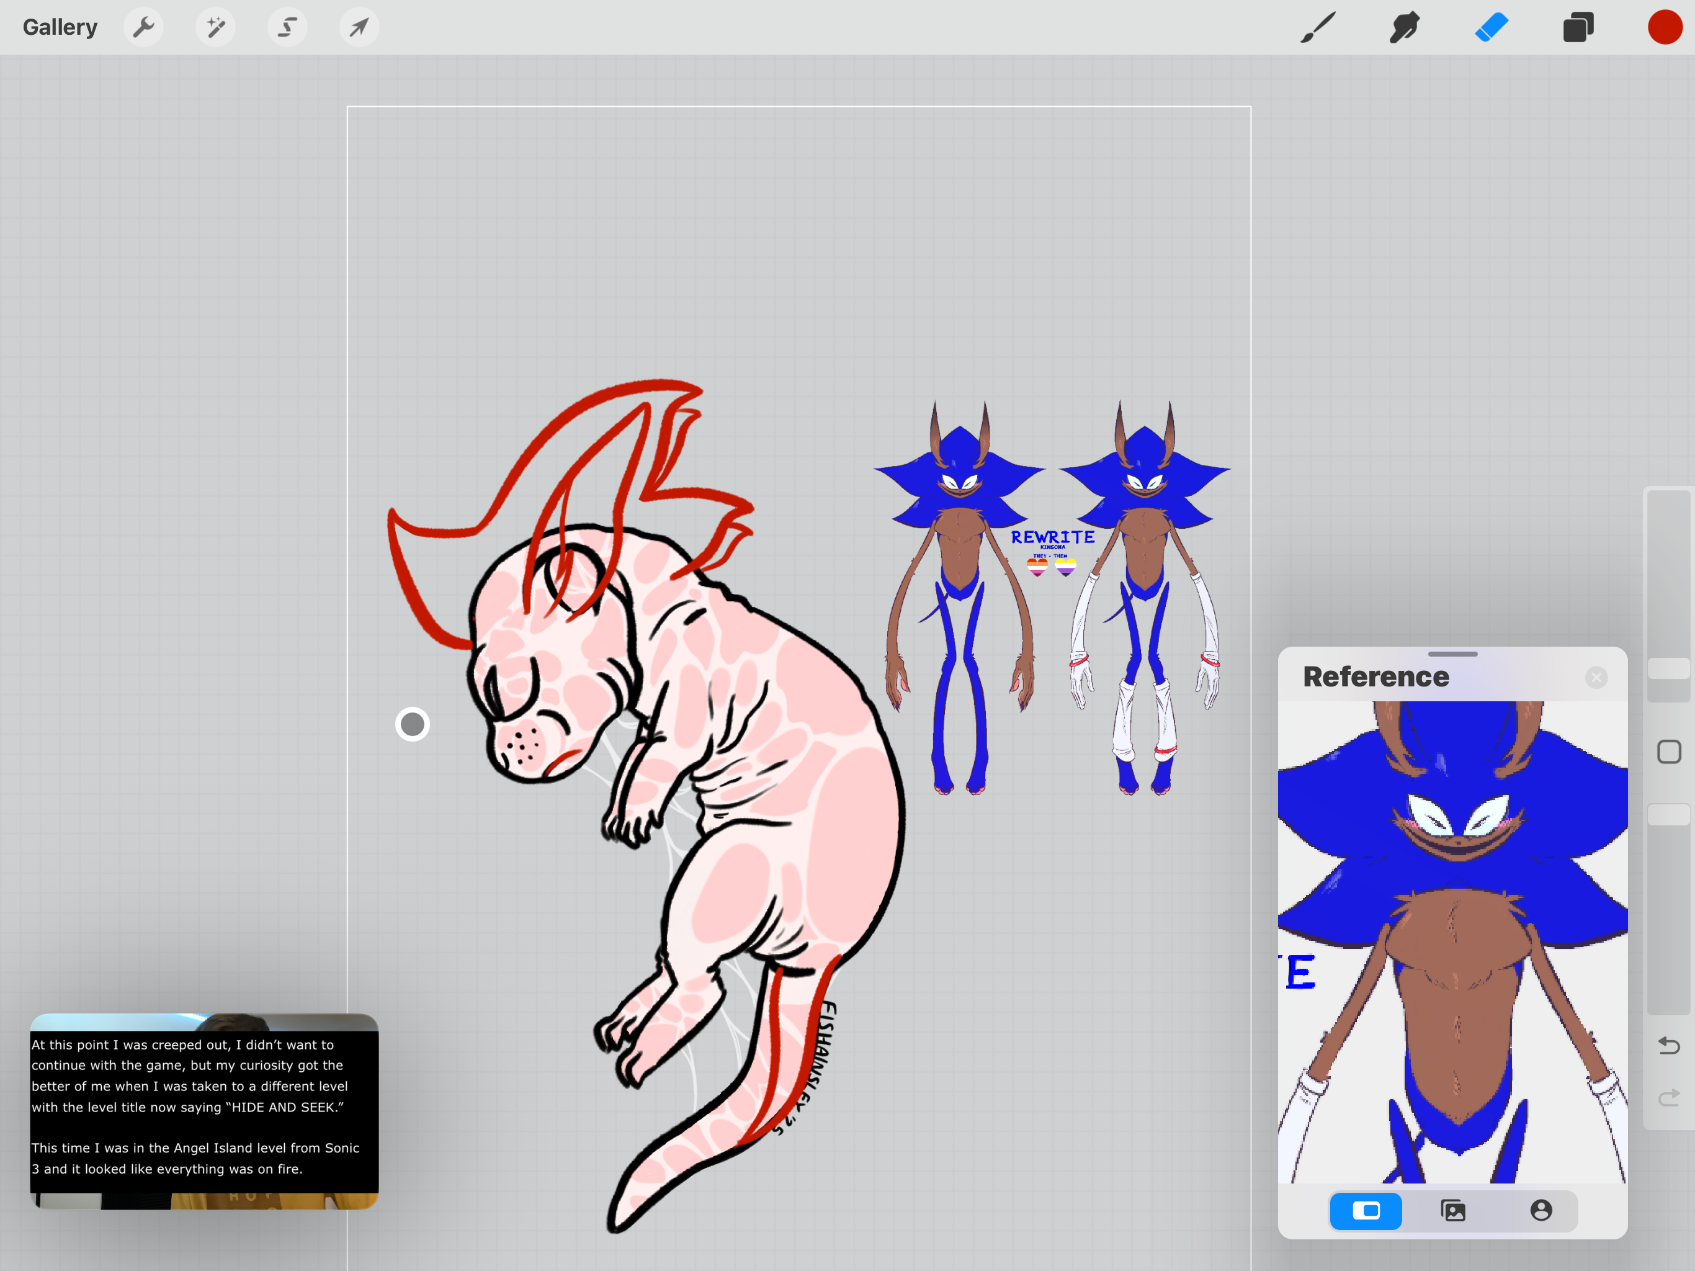1695x1271 pixels.
Task: Select the Paint brush tool
Action: 1318,27
